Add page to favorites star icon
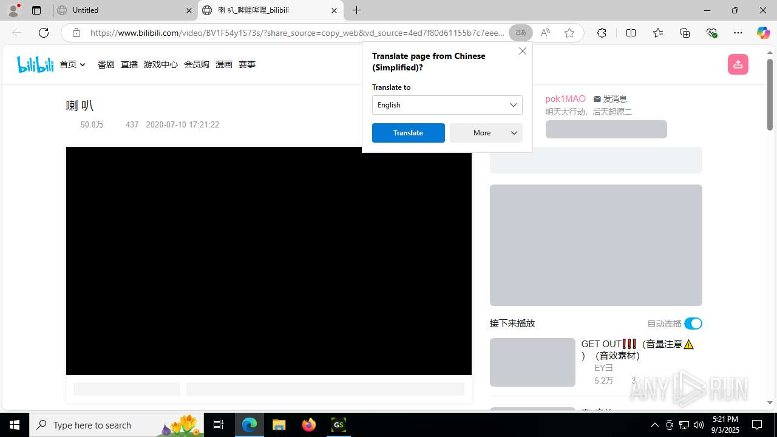Image resolution: width=777 pixels, height=437 pixels. tap(569, 33)
